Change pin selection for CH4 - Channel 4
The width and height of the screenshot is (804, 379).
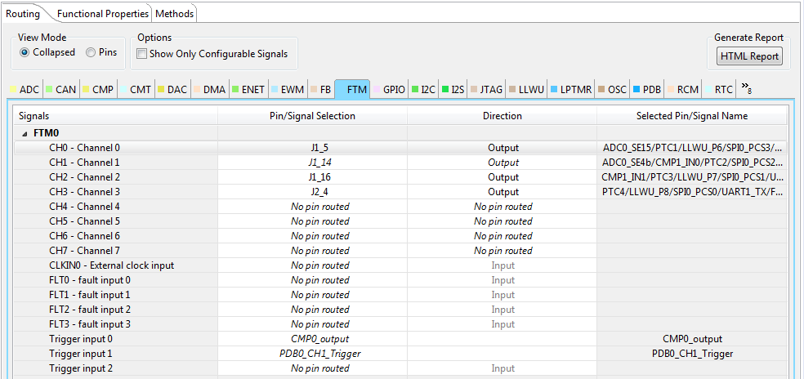pyautogui.click(x=312, y=207)
